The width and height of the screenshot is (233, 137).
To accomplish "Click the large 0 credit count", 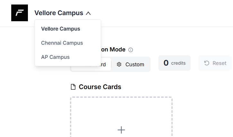I will pos(166,63).
